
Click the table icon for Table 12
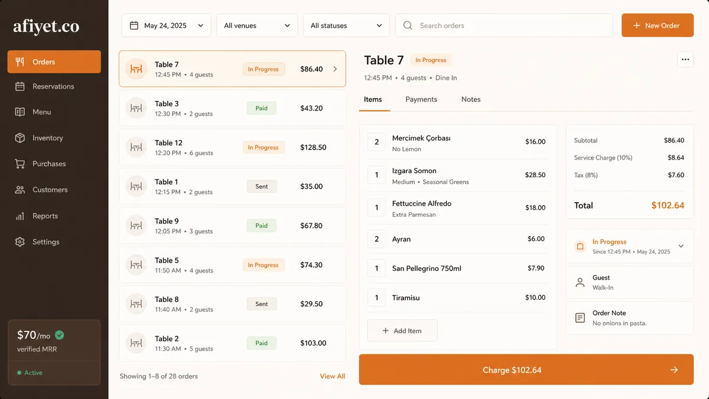tap(136, 147)
